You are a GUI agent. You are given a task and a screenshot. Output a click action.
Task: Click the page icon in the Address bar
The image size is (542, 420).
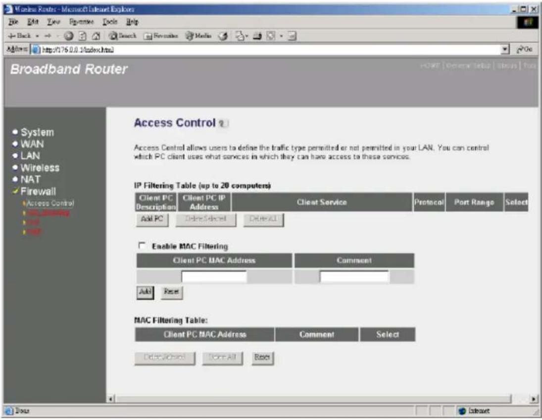35,50
